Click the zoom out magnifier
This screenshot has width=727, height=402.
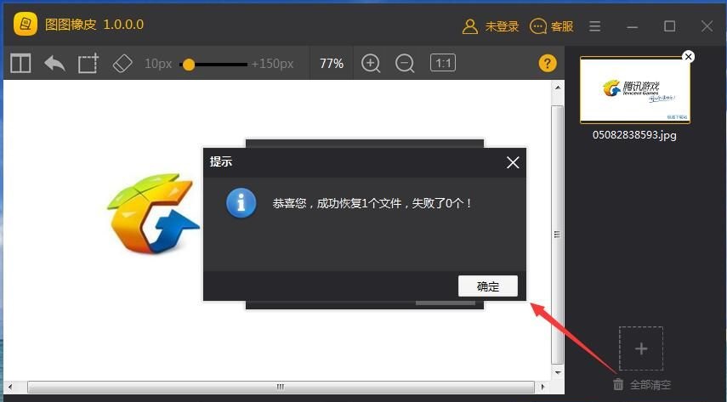click(x=406, y=64)
